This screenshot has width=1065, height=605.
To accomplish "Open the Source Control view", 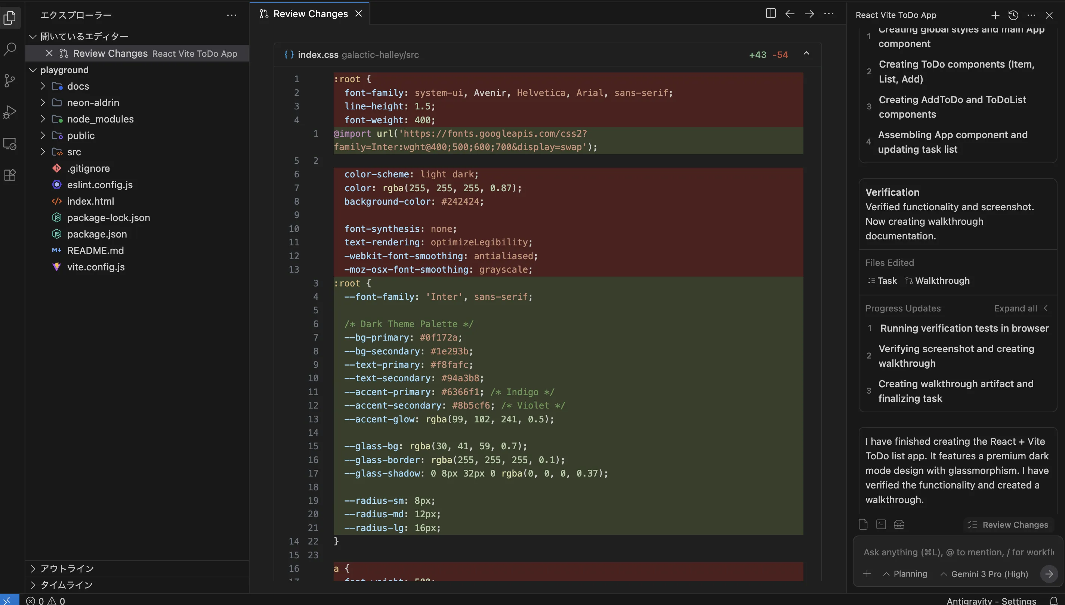I will point(10,81).
